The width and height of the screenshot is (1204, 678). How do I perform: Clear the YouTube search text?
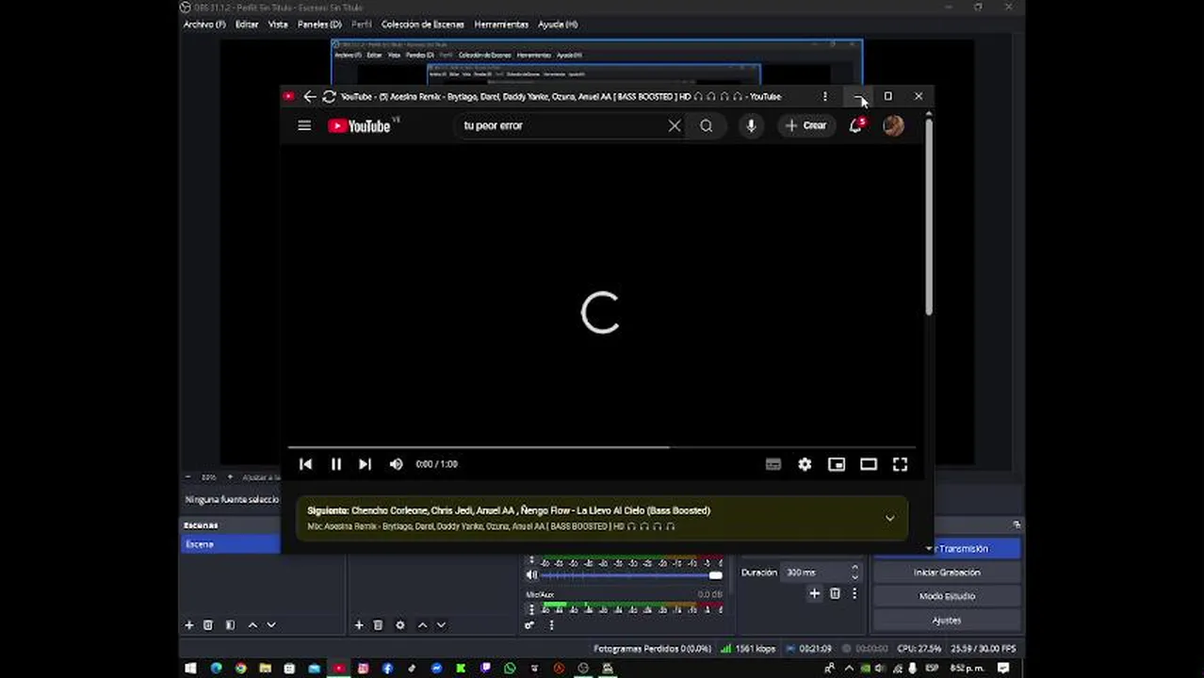[x=675, y=125]
